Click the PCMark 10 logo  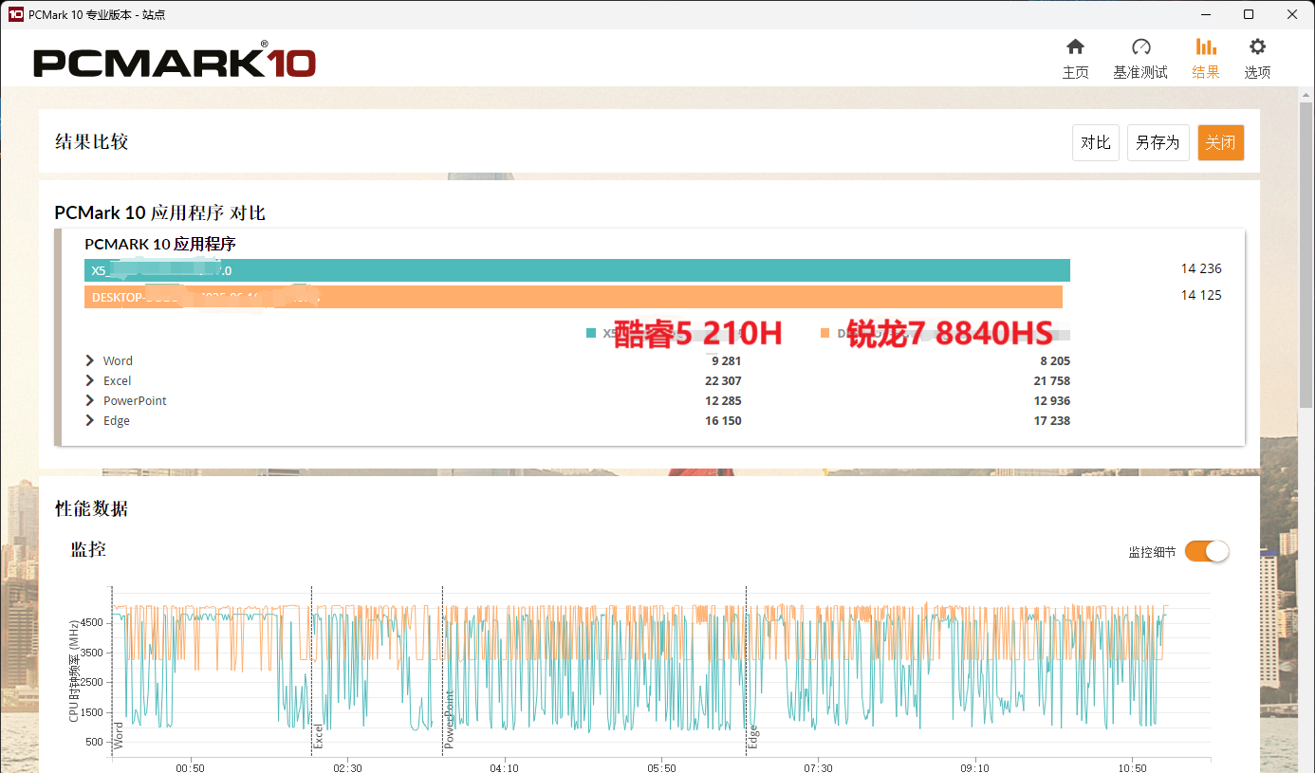pyautogui.click(x=175, y=63)
